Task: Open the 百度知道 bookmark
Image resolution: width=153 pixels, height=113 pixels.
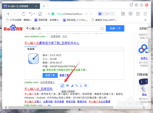Action: click(47, 20)
